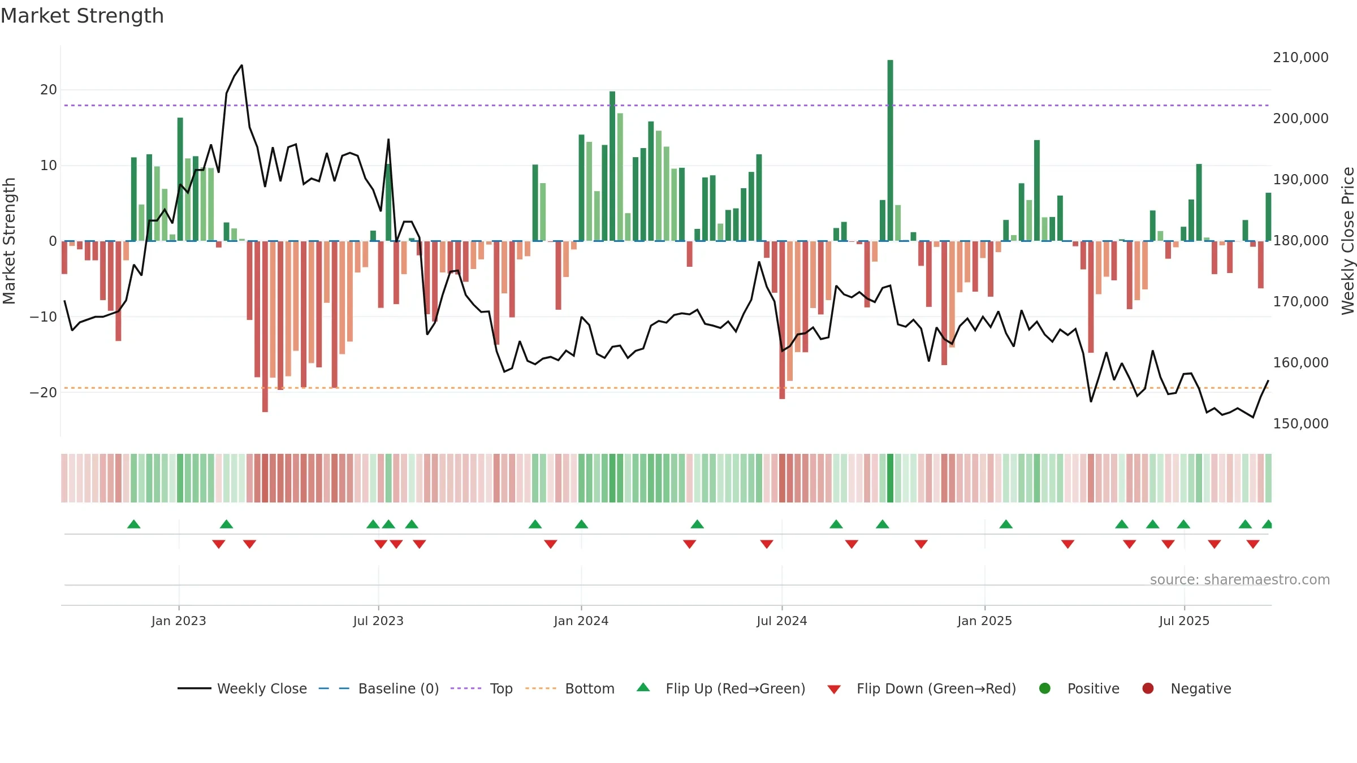Click the 190,000 price axis value
This screenshot has height=763, width=1357.
pos(1300,180)
